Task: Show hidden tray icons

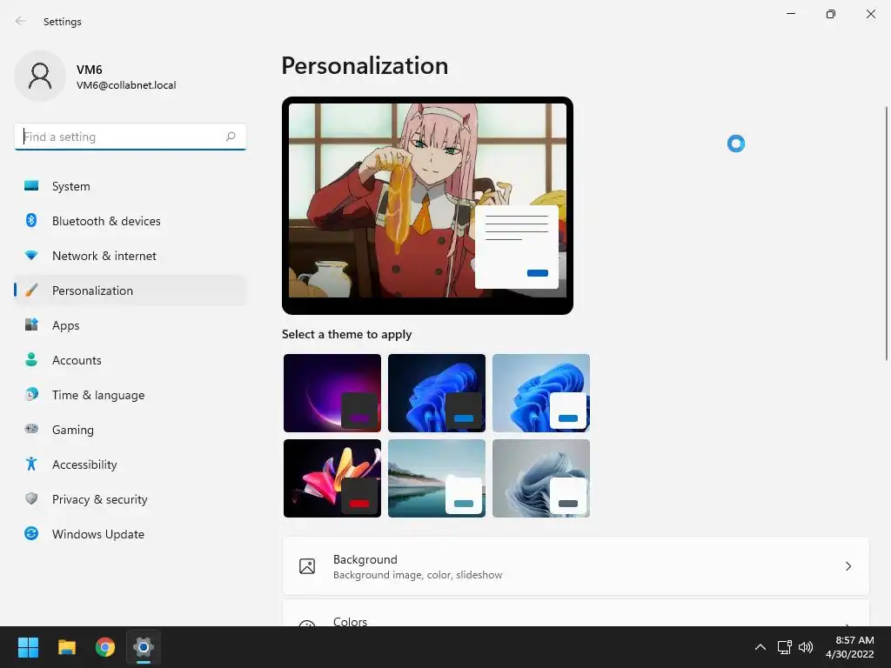Action: pyautogui.click(x=760, y=647)
